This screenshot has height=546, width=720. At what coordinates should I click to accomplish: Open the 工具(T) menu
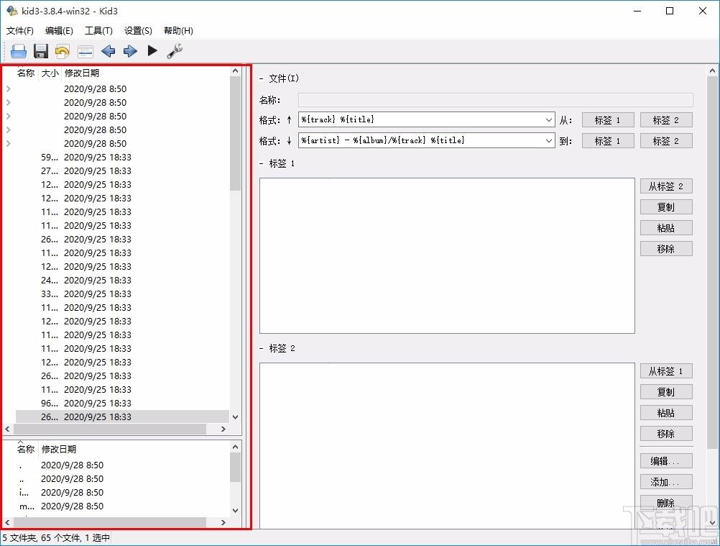(x=98, y=31)
